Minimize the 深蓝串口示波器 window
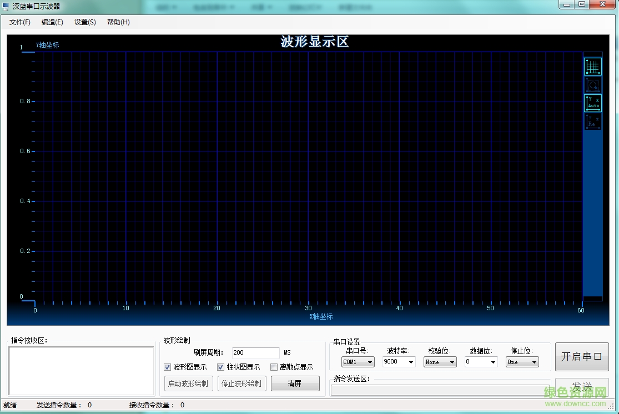The image size is (619, 414). tap(567, 4)
